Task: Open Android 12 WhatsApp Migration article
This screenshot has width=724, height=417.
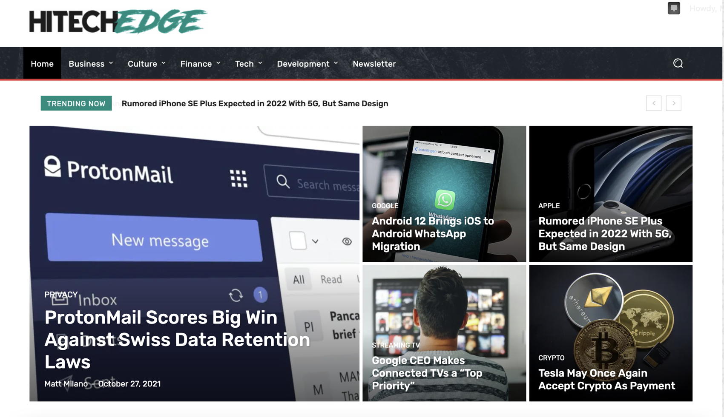Action: (433, 234)
